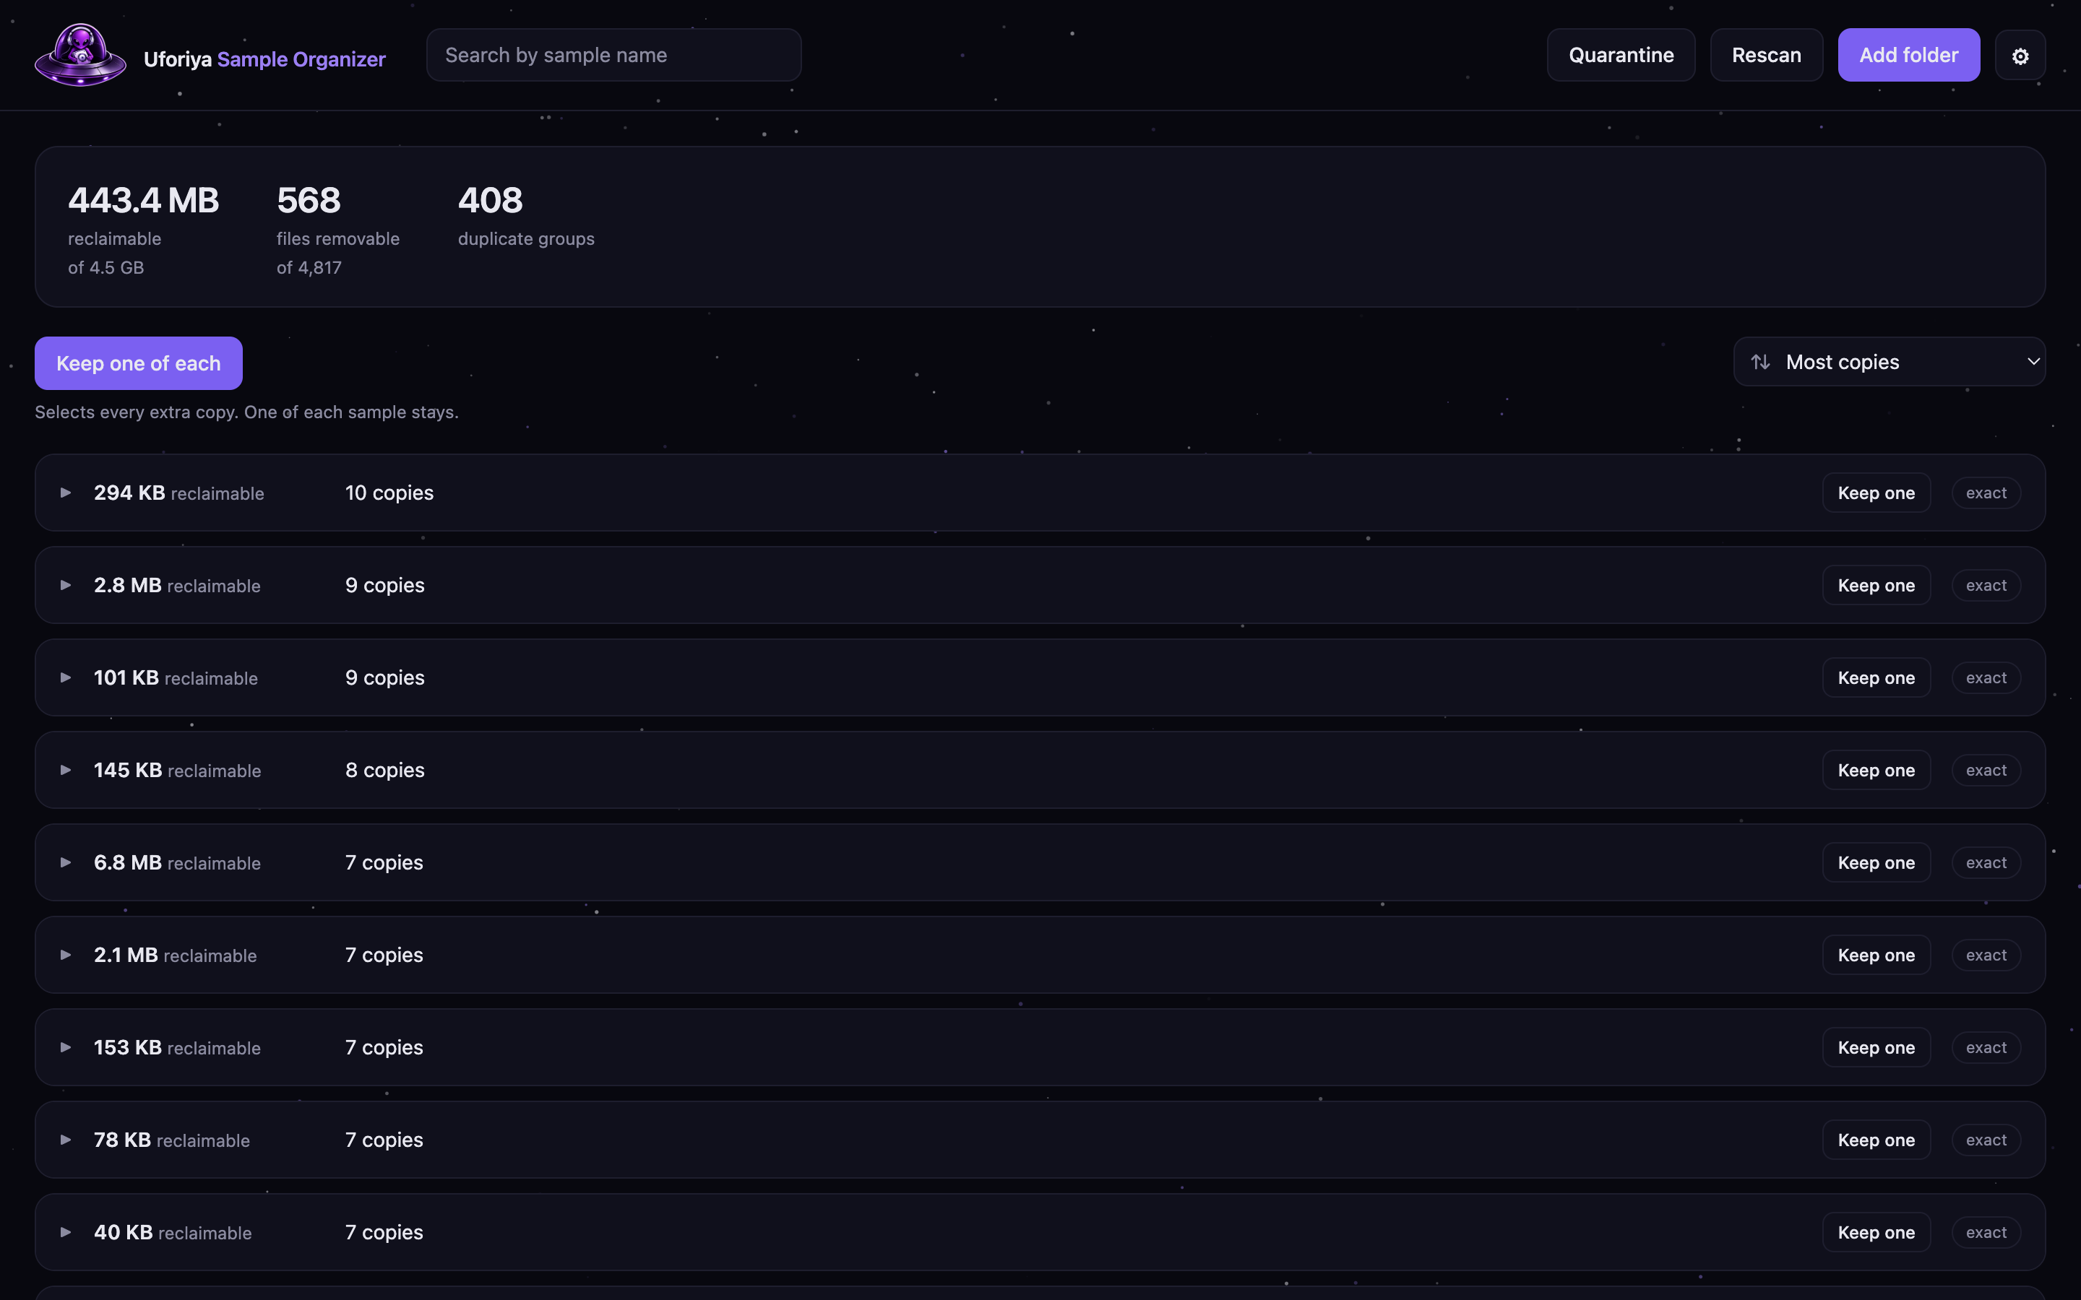Viewport: 2081px width, 1300px height.
Task: Click Keep one for the 10 copies group
Action: [1877, 493]
